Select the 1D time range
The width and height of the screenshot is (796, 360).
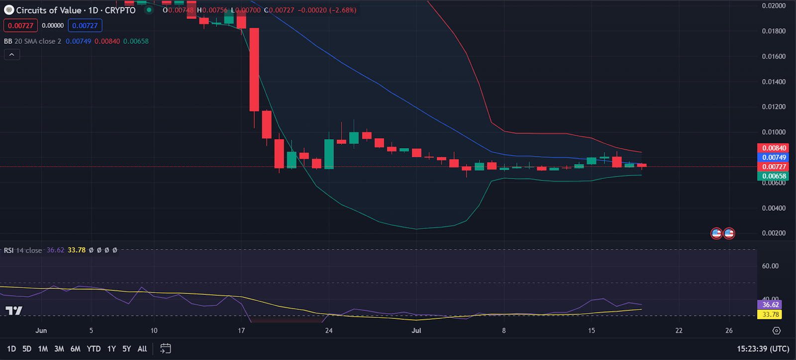11,349
